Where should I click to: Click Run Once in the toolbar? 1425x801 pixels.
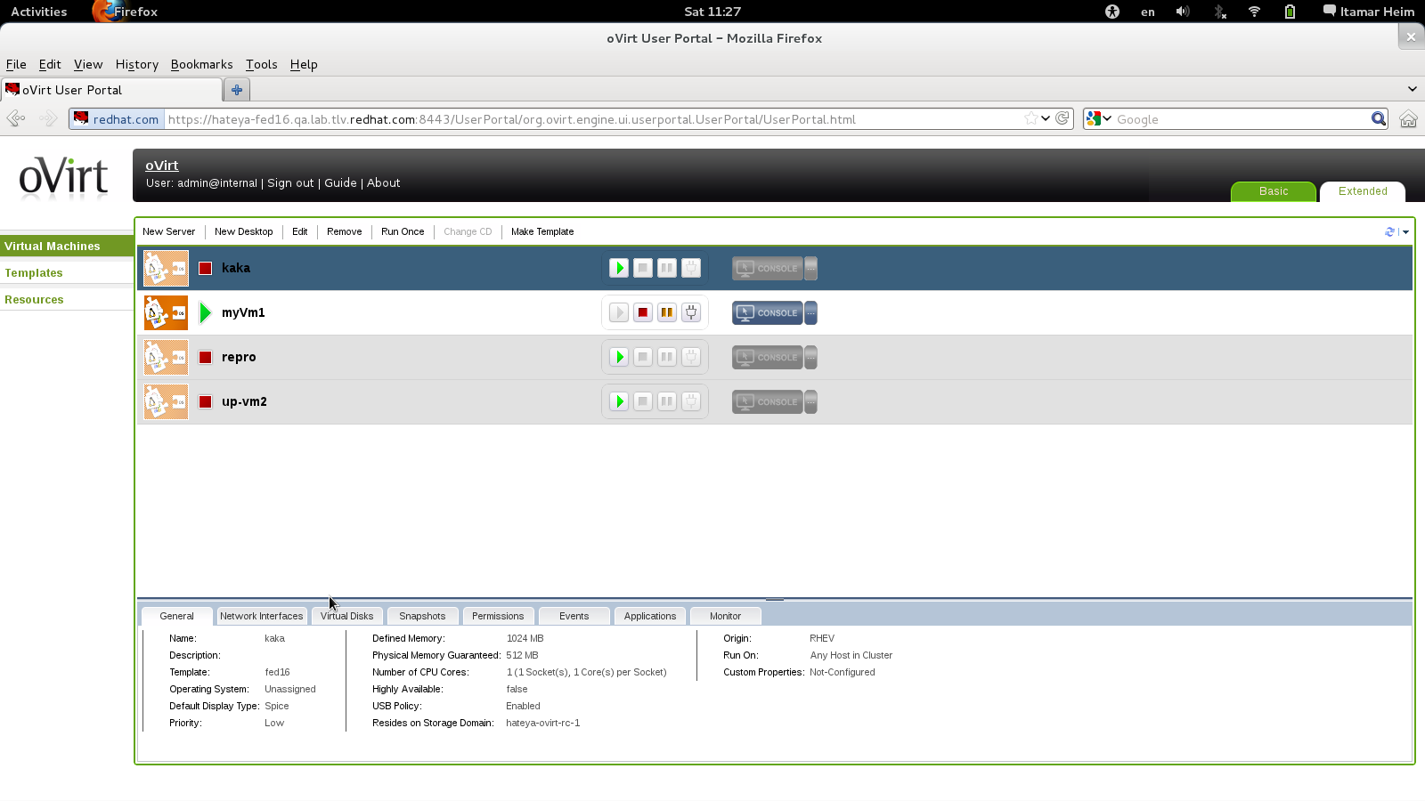click(403, 231)
